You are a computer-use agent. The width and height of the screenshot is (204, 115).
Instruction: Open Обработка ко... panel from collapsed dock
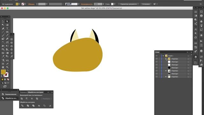click(10, 98)
